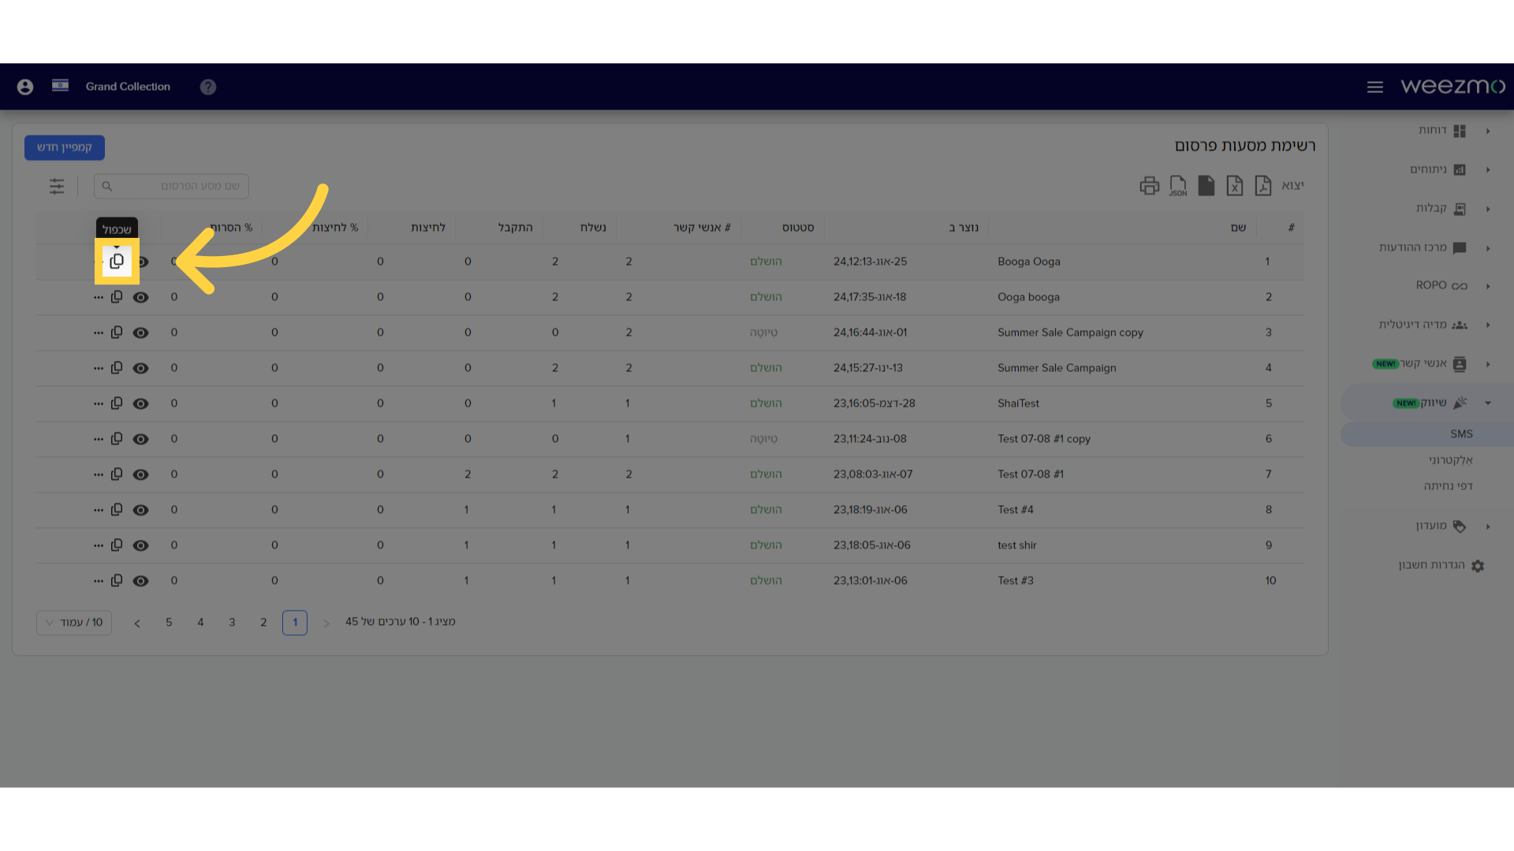The image size is (1514, 851).
Task: Open the 10 / עמוד page size dropdown
Action: [x=74, y=622]
